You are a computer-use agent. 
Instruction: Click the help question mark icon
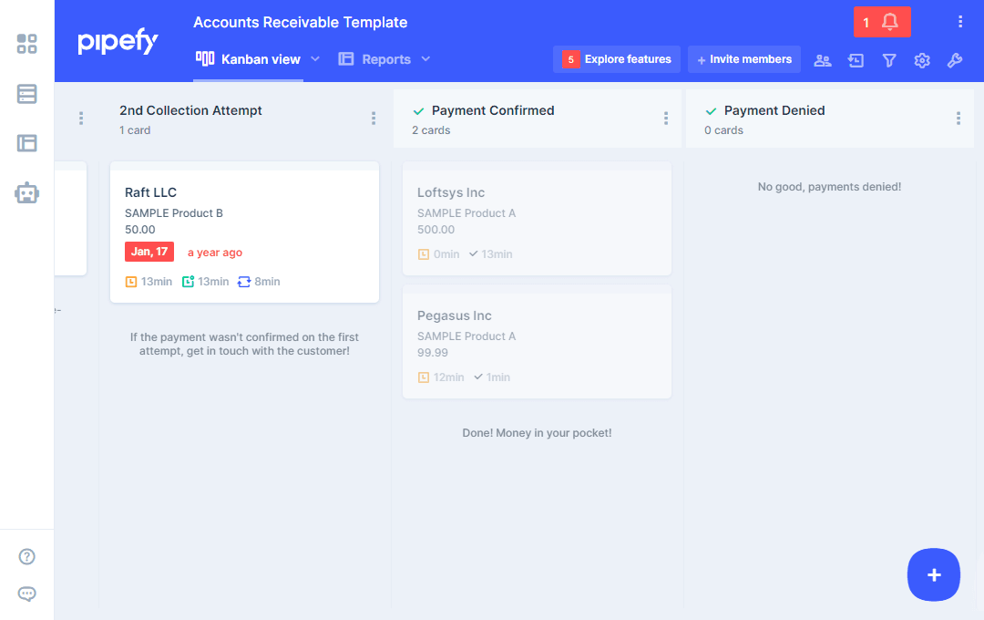[27, 557]
